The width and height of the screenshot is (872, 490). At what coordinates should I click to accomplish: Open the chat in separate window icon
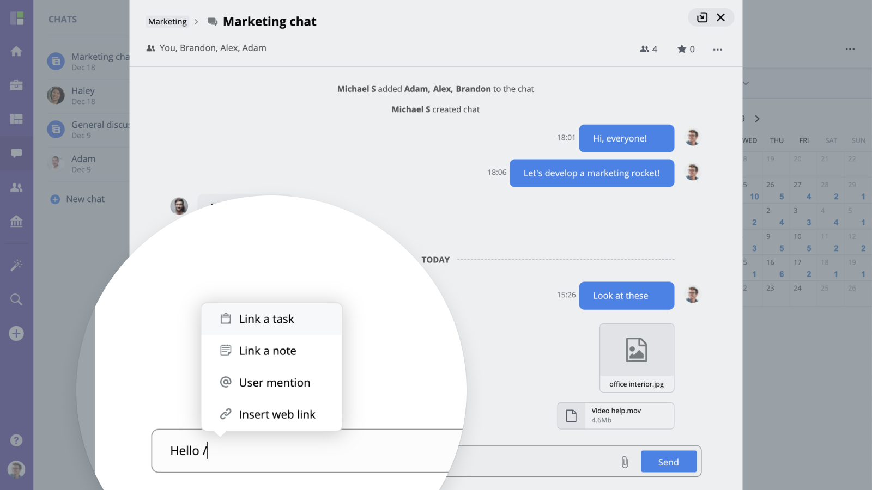[703, 17]
